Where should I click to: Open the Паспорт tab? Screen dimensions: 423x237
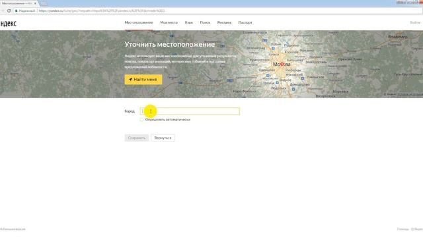pos(245,22)
